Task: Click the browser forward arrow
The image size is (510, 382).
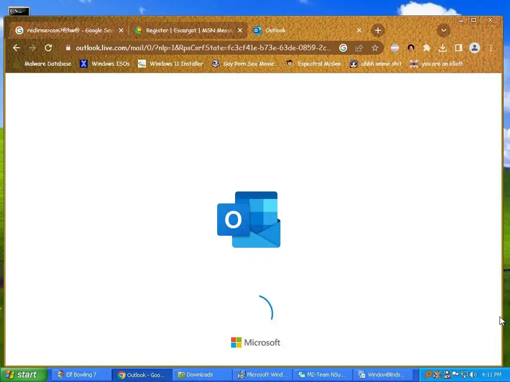Action: pyautogui.click(x=32, y=48)
